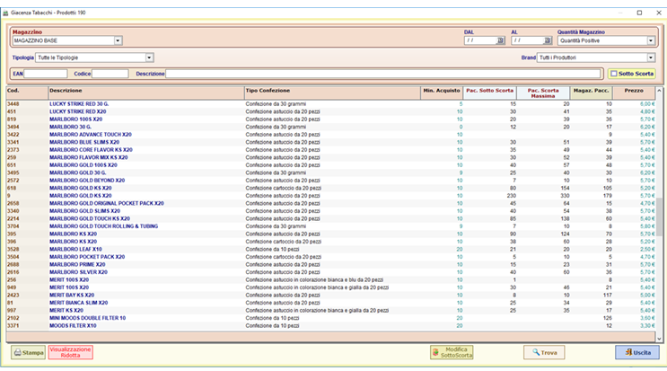Click product code 2658
Image resolution: width=667 pixels, height=371 pixels.
13,203
